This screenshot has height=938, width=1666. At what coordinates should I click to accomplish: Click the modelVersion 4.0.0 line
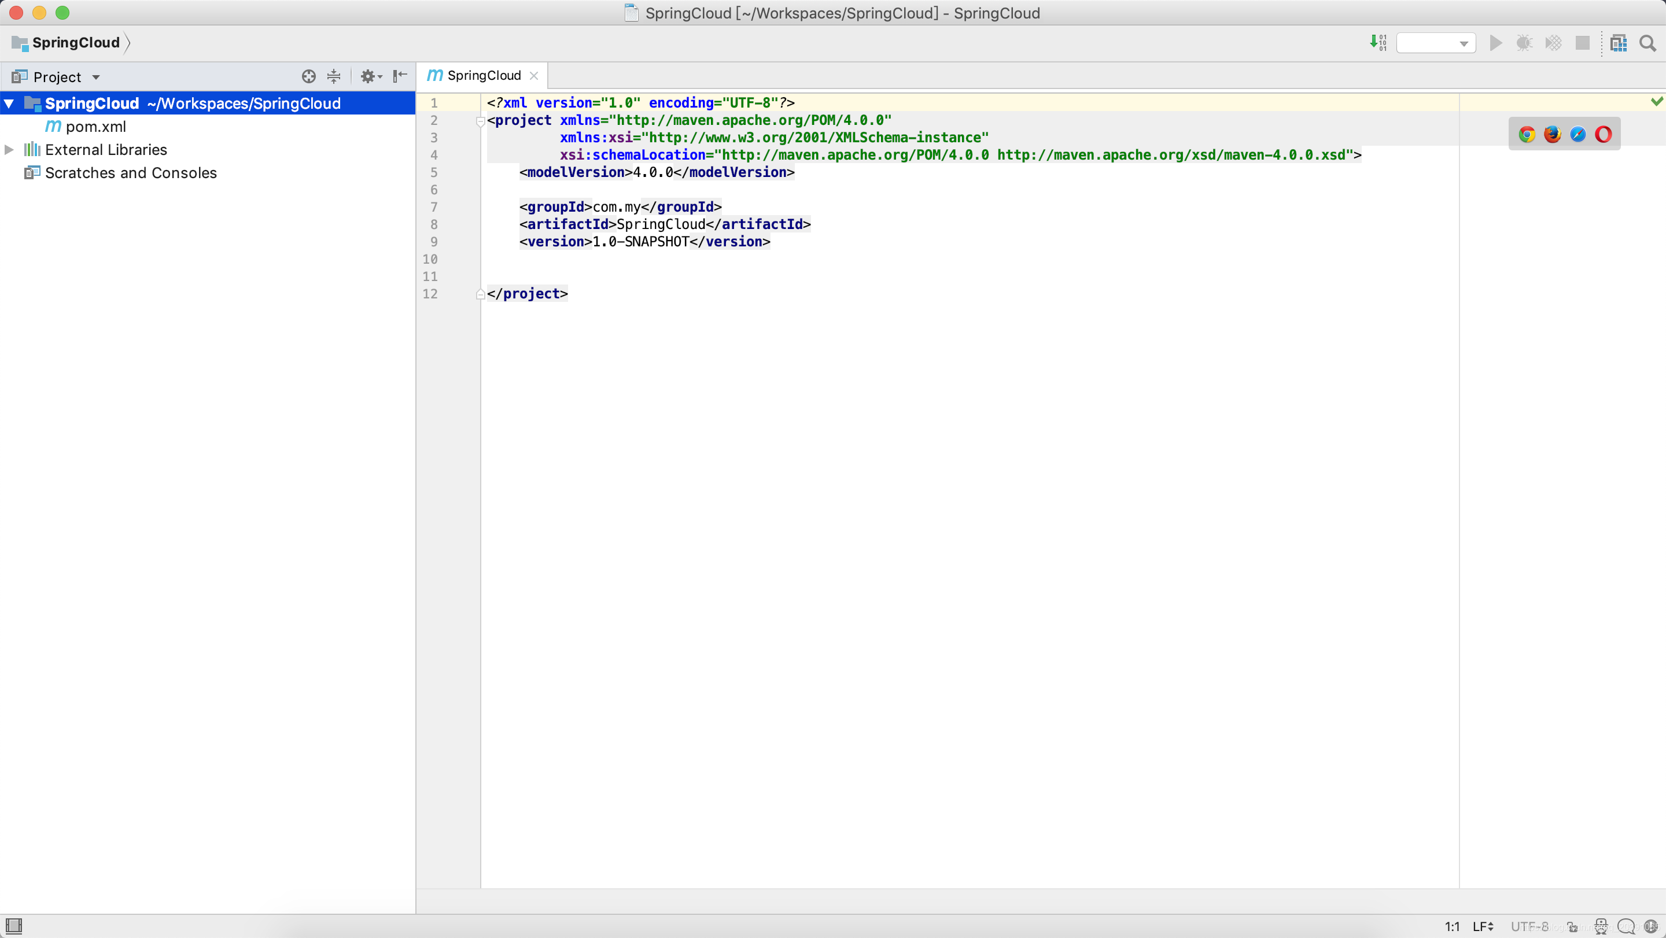pos(657,172)
